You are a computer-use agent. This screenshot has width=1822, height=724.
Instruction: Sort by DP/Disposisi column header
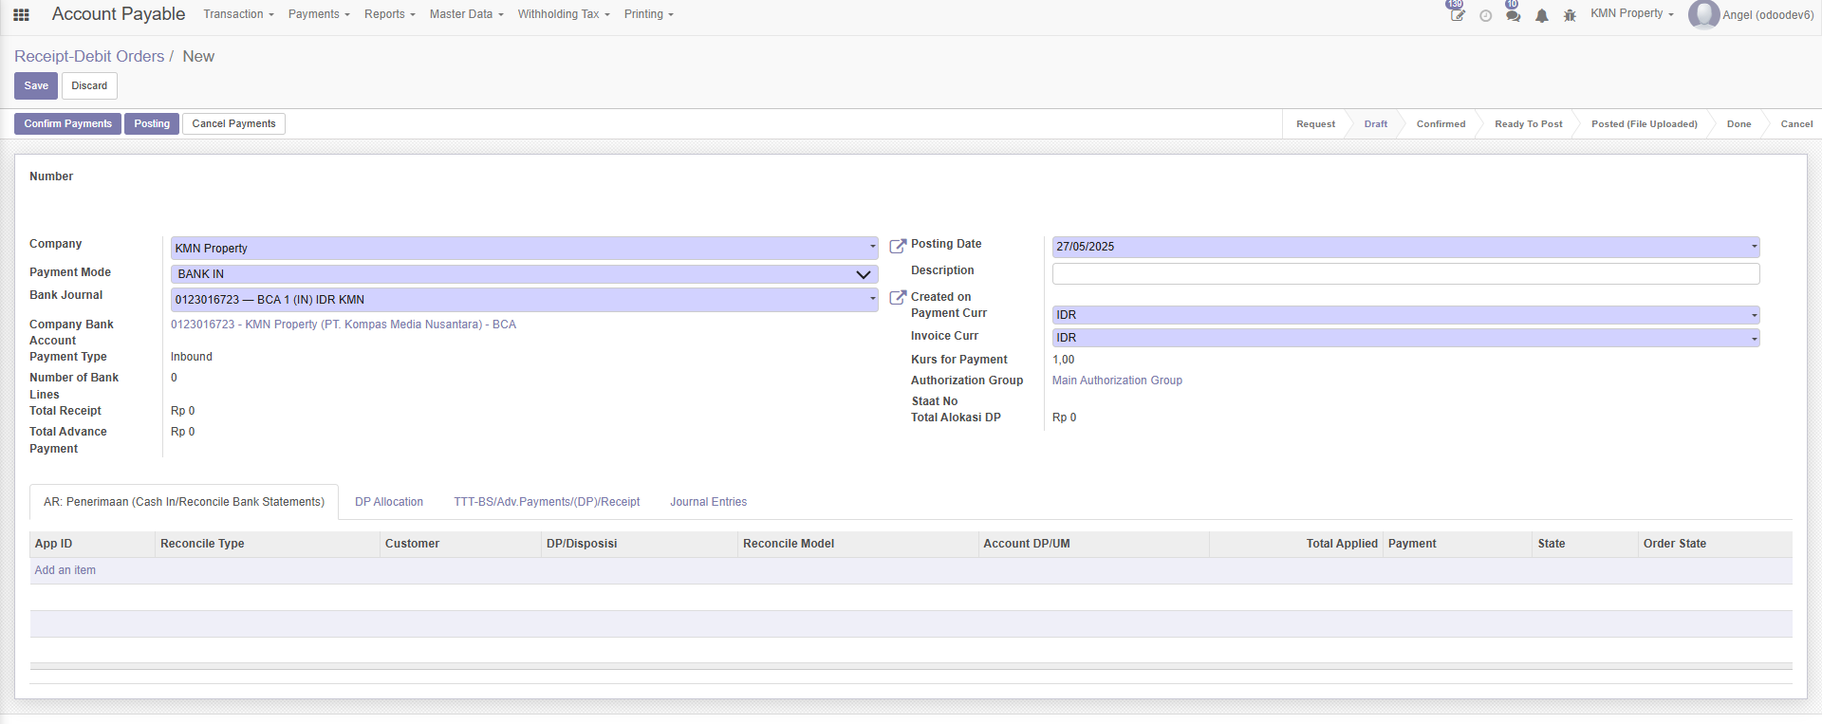pyautogui.click(x=640, y=544)
